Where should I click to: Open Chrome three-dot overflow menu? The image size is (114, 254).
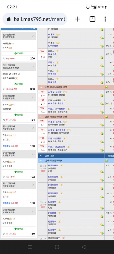(x=105, y=19)
